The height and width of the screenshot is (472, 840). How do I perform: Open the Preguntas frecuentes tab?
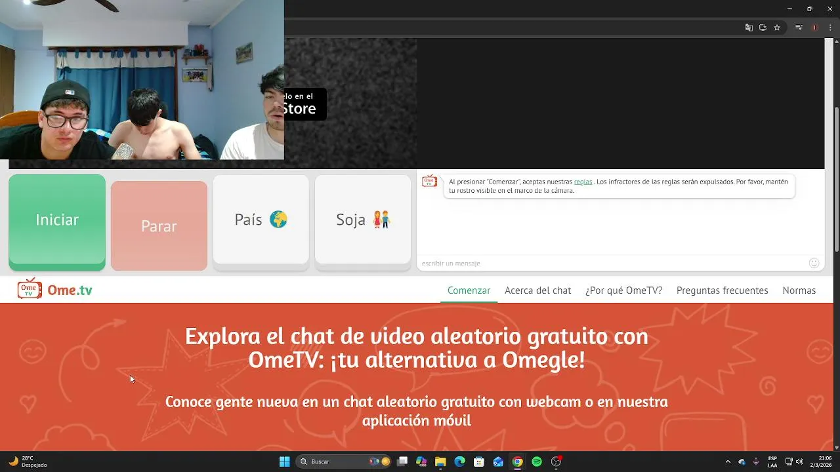coord(722,290)
